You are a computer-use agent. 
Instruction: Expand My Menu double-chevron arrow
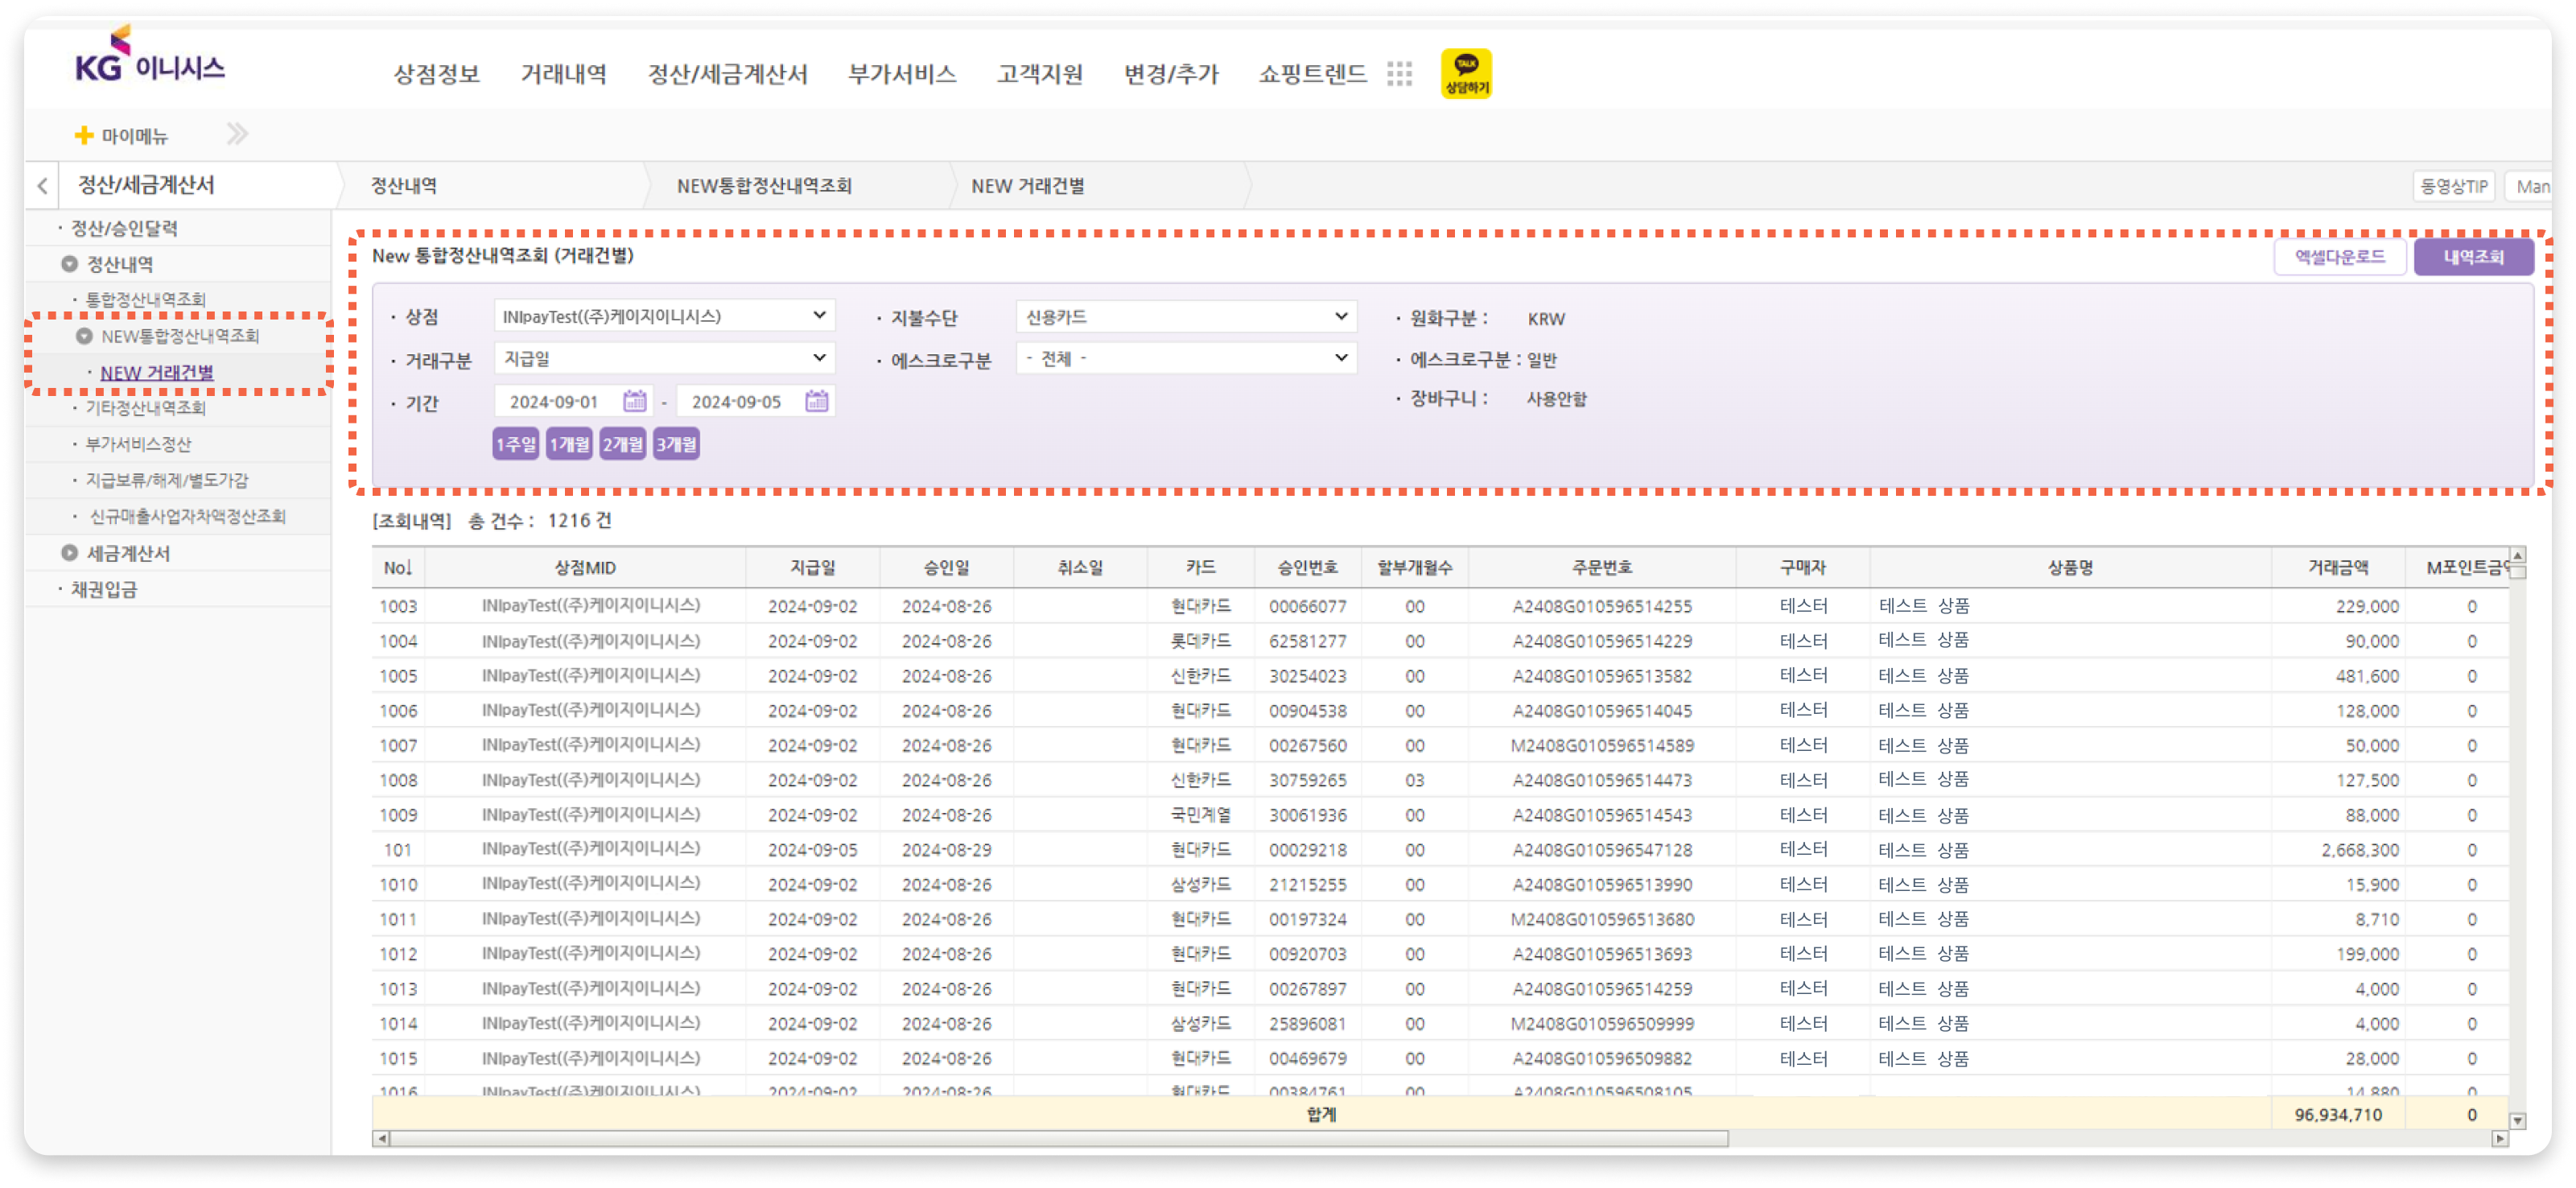(x=237, y=134)
